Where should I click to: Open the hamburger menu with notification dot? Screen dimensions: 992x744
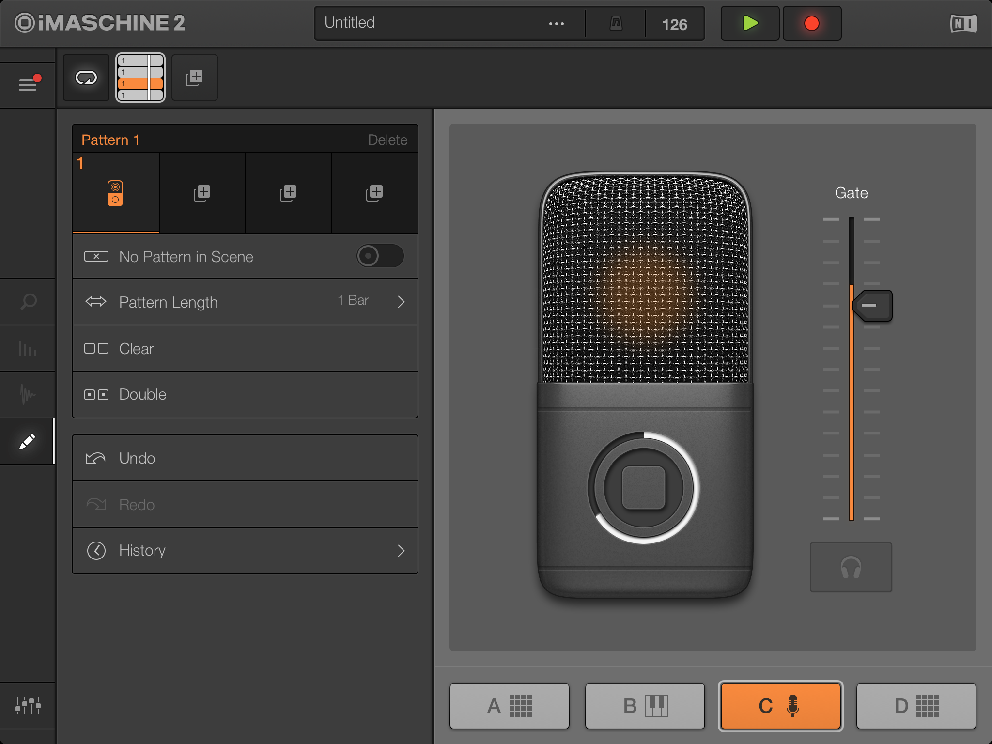(x=28, y=84)
